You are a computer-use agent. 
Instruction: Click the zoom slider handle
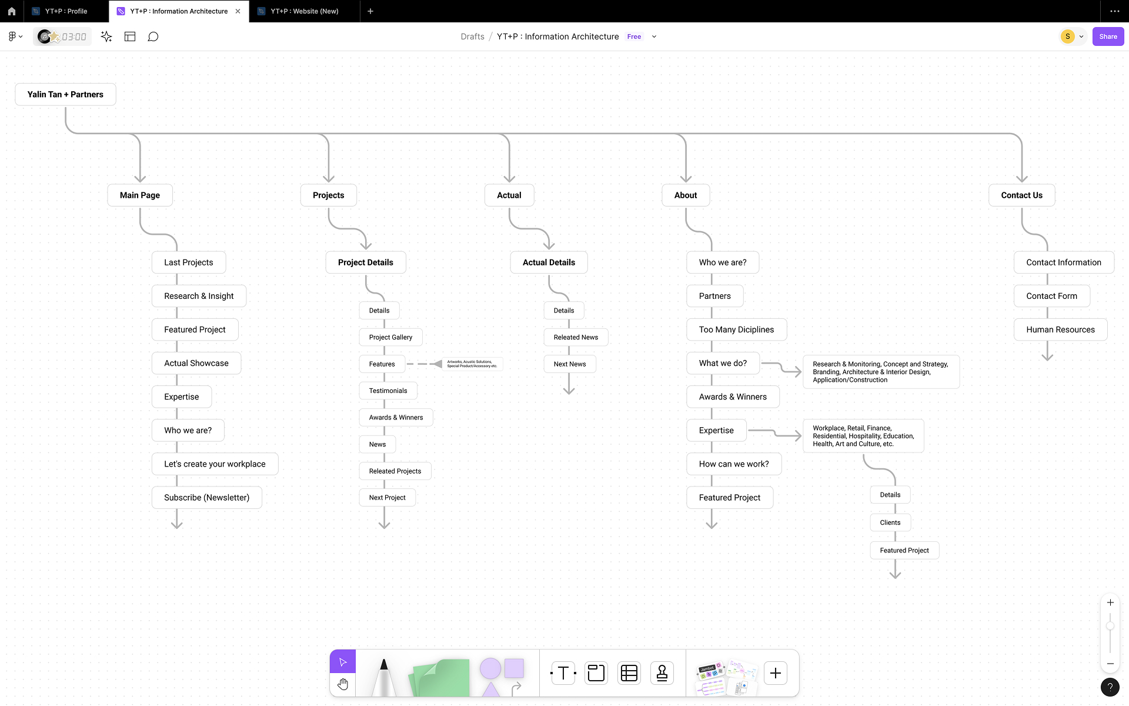[1110, 626]
